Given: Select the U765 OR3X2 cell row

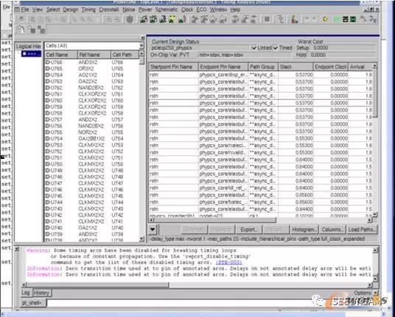Looking at the screenshot, I should 92,68.
